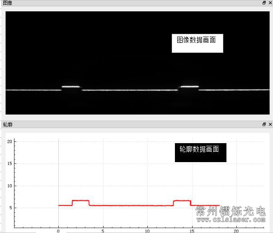
Task: Select the white 图像数据画面 label box
Action: coord(198,42)
